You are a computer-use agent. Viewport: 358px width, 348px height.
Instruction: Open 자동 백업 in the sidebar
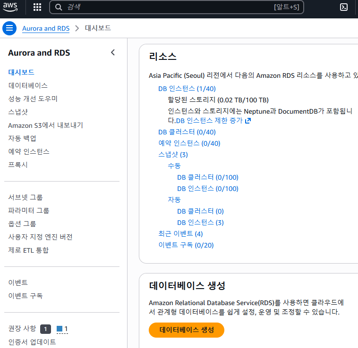22,138
